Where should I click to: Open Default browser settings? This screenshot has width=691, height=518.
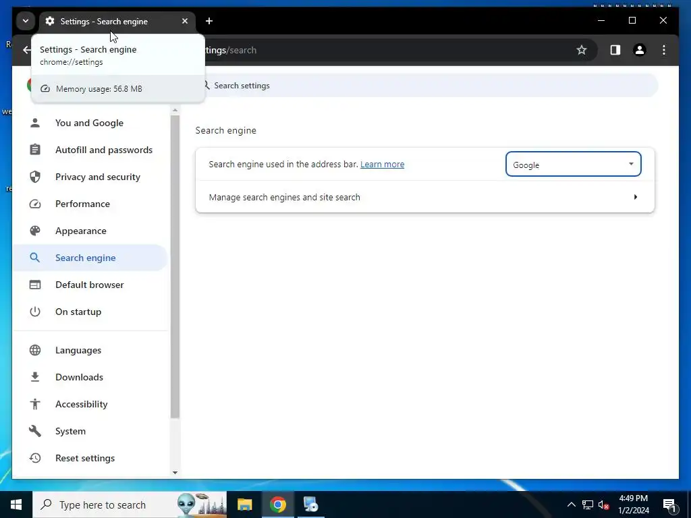(x=90, y=285)
